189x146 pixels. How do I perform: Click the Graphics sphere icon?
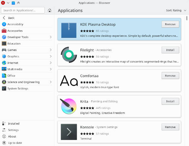pyautogui.click(x=4, y=56)
